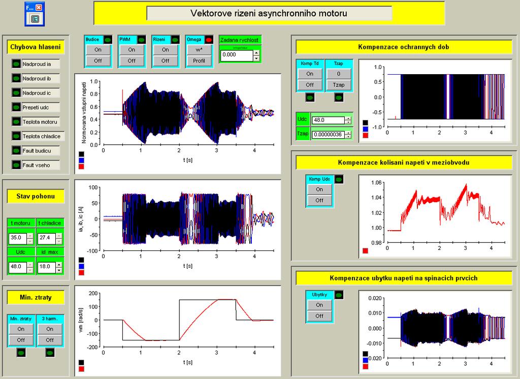
Task: Click the Zadana rychlost 0.000 field
Action: coord(237,56)
